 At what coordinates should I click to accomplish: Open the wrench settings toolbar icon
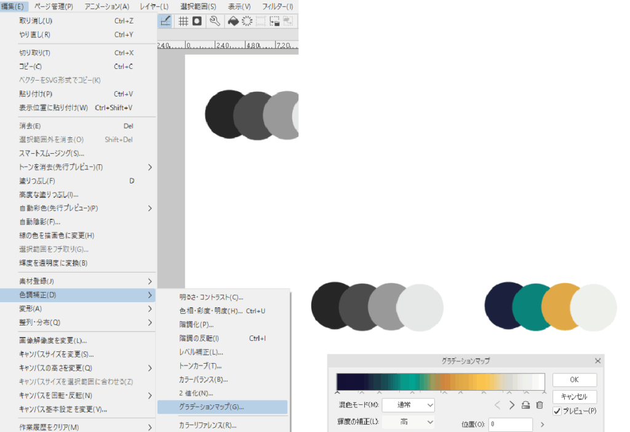pyautogui.click(x=215, y=21)
